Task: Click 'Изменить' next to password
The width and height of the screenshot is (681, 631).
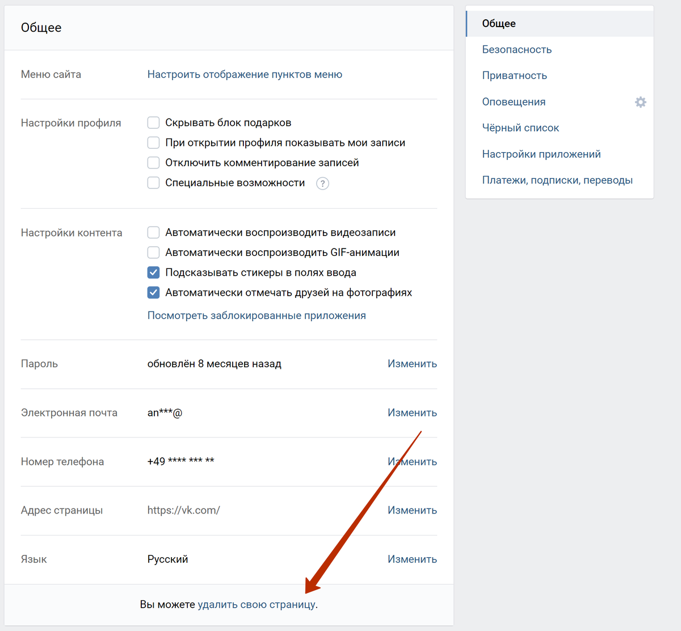Action: pos(412,364)
